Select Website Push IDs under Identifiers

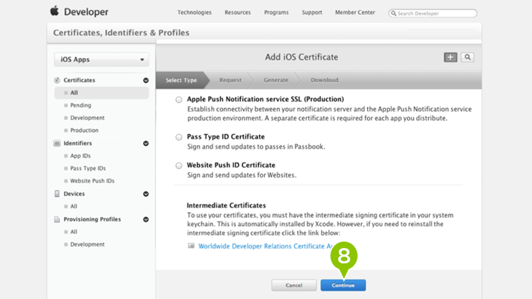(92, 181)
